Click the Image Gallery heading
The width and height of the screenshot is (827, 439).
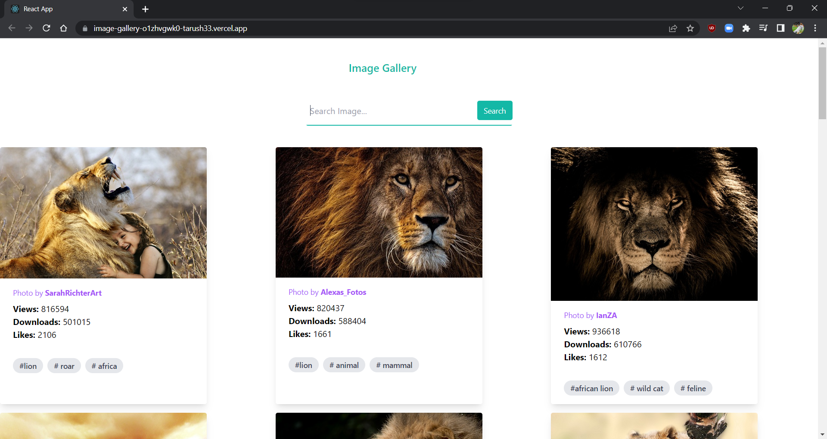coord(382,68)
